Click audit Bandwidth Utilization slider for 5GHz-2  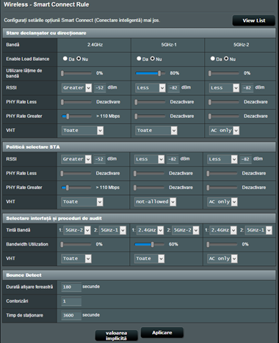click(222, 244)
